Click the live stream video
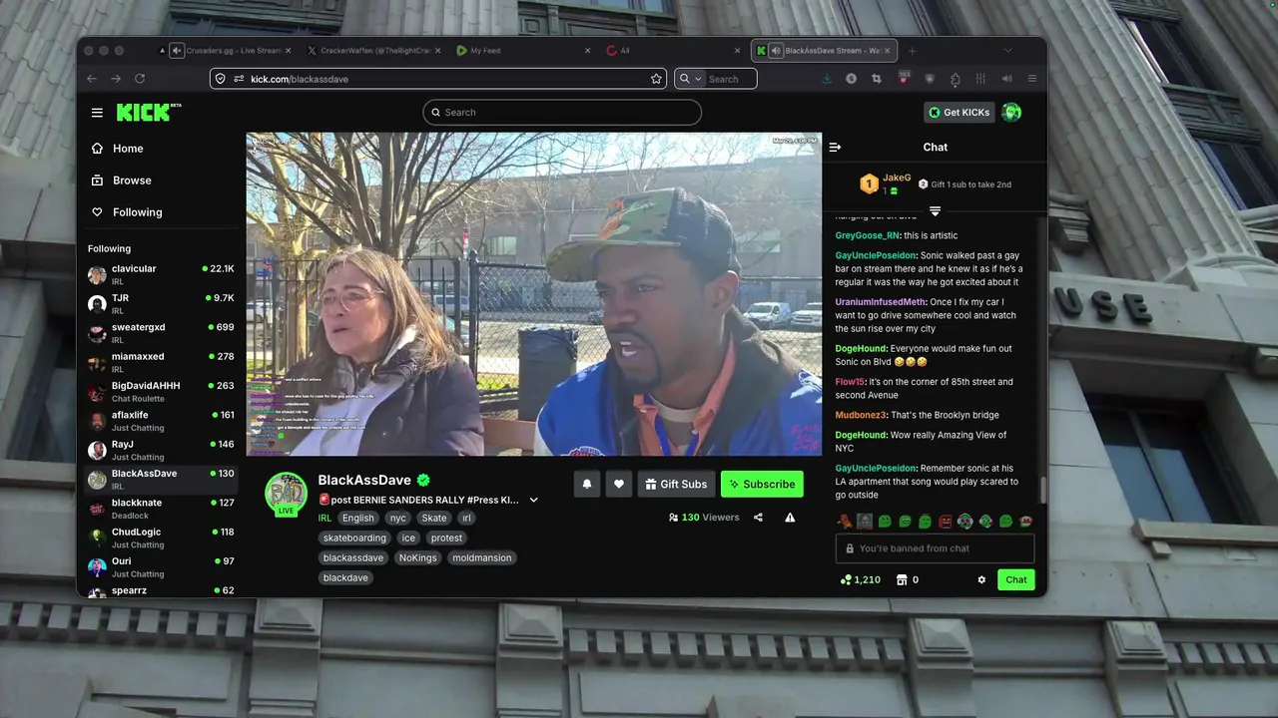 [534, 294]
